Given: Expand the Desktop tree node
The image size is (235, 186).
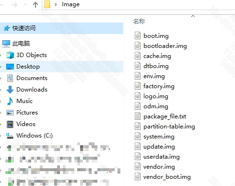Looking at the screenshot, I should pos(1,67).
